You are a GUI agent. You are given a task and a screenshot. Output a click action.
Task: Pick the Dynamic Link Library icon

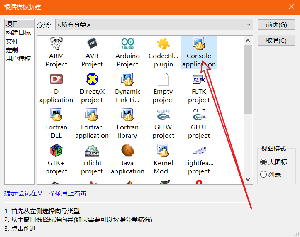point(128,79)
